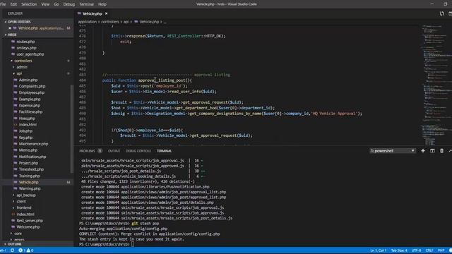Open the Terminal menu
This screenshot has width=452, height=254.
[x=86, y=4]
